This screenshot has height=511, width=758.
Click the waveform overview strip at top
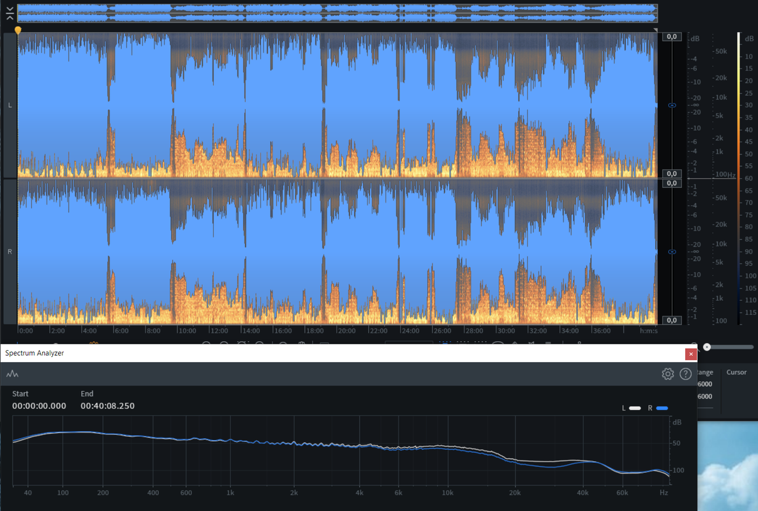click(x=337, y=13)
